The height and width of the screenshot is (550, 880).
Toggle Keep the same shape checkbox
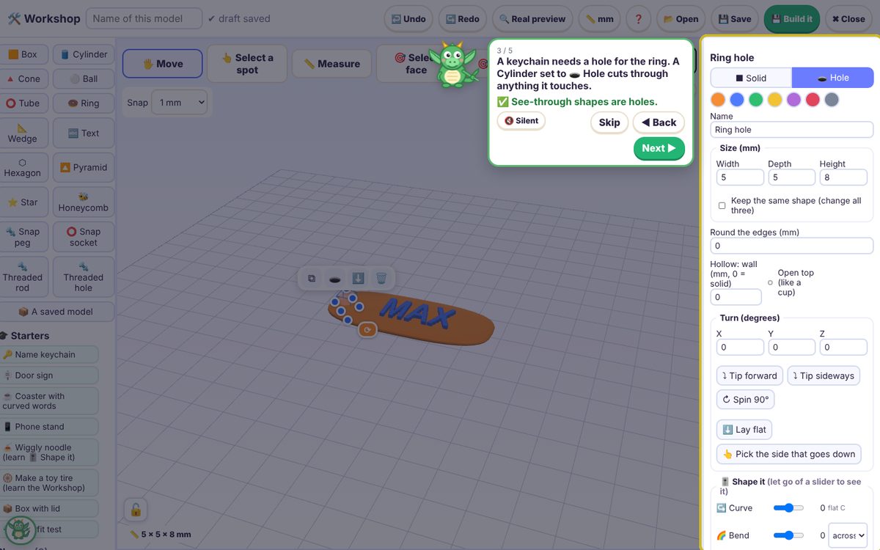point(722,205)
